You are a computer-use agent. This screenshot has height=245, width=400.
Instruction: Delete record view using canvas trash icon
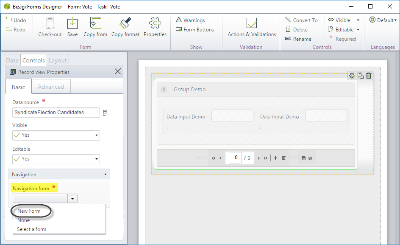(x=369, y=76)
